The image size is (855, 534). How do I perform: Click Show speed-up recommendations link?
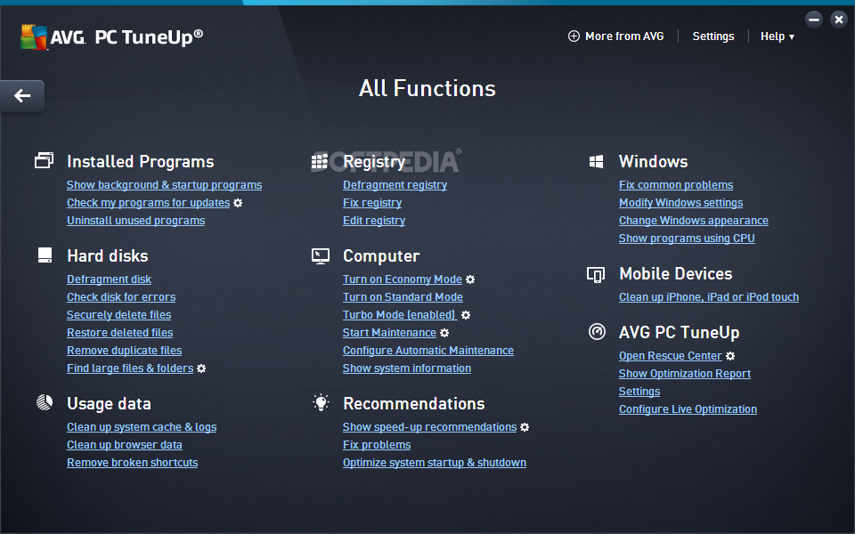(429, 427)
